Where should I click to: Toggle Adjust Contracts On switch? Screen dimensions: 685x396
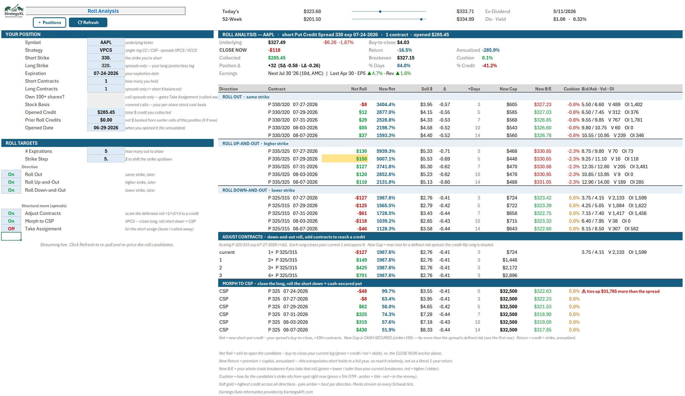coord(11,213)
